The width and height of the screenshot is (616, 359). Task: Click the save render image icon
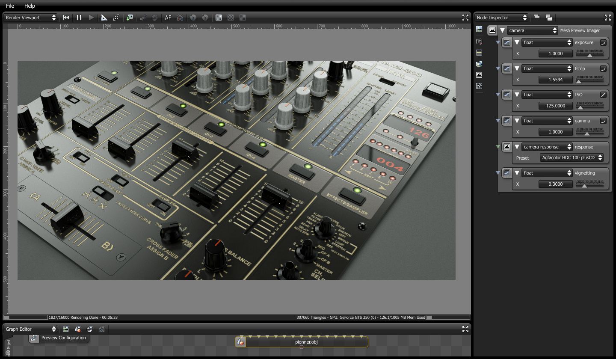click(130, 18)
